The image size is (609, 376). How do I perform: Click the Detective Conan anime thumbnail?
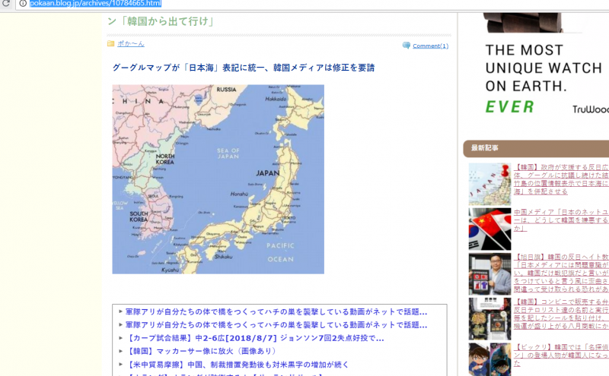click(489, 359)
